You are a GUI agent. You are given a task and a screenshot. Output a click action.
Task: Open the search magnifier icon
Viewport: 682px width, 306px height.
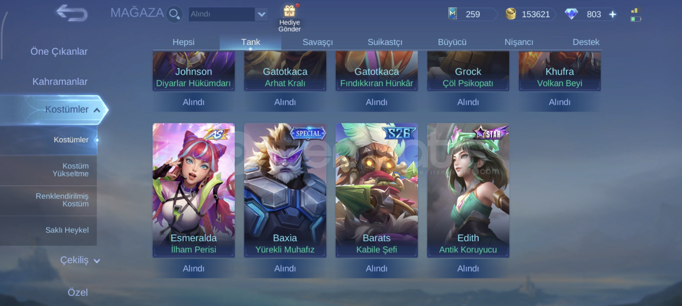[x=174, y=14]
